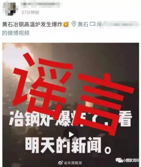Click the video camera icon

coord(92,24)
